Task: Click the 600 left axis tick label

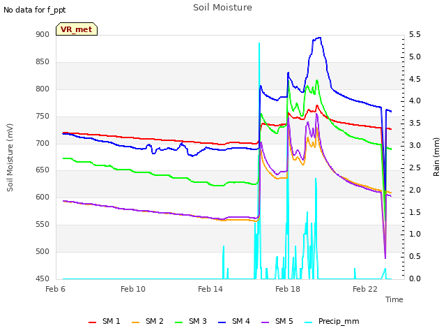Action: (43, 197)
